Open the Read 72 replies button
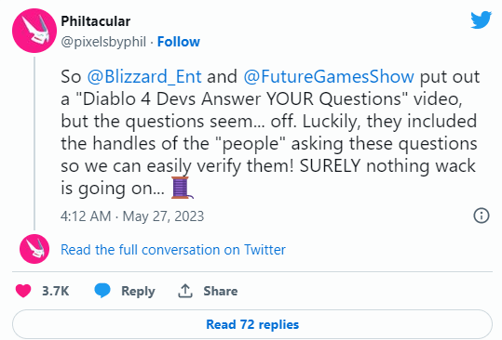This screenshot has height=340, width=502. [x=252, y=324]
